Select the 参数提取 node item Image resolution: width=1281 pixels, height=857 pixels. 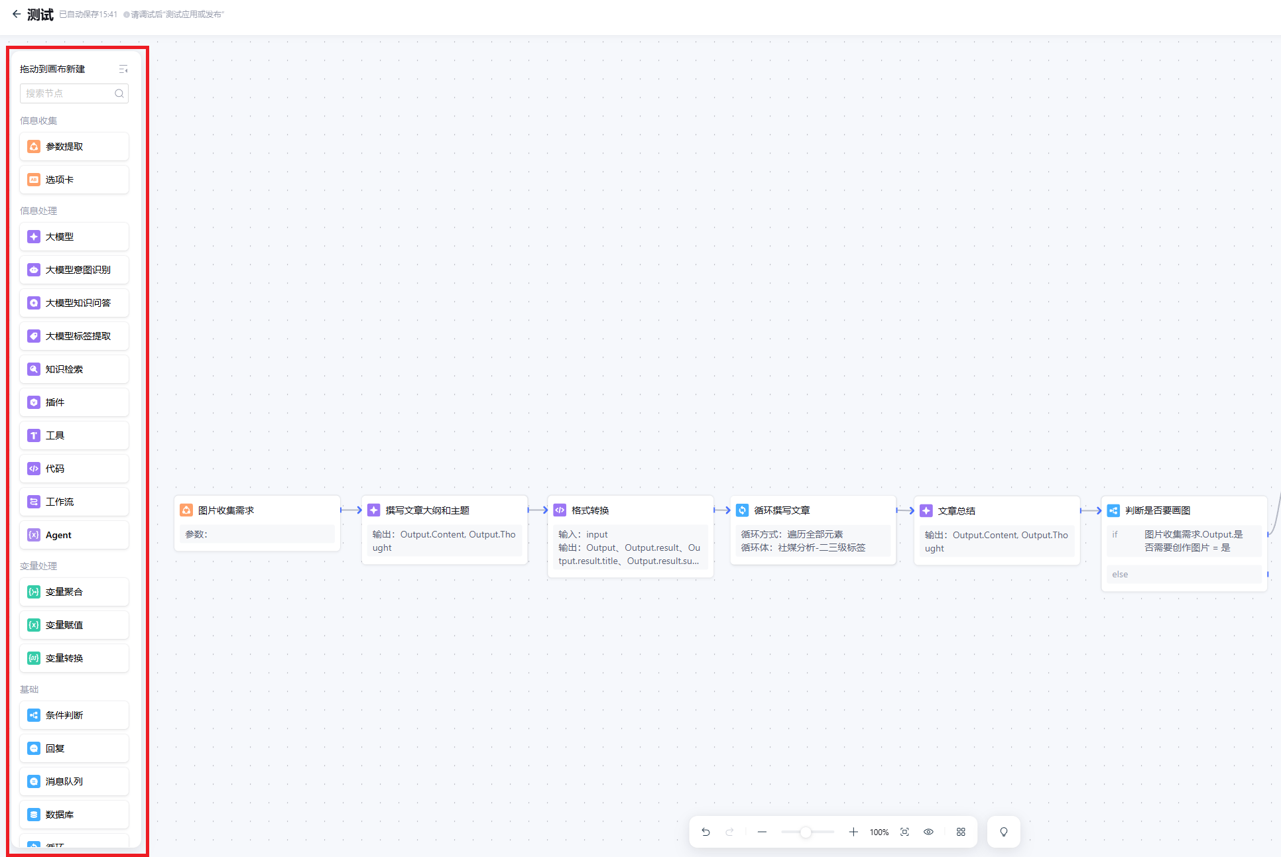[x=74, y=146]
